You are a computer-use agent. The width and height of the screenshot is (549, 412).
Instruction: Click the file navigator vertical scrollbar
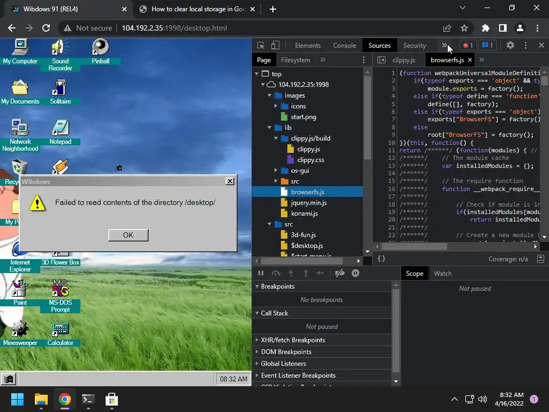pyautogui.click(x=367, y=117)
